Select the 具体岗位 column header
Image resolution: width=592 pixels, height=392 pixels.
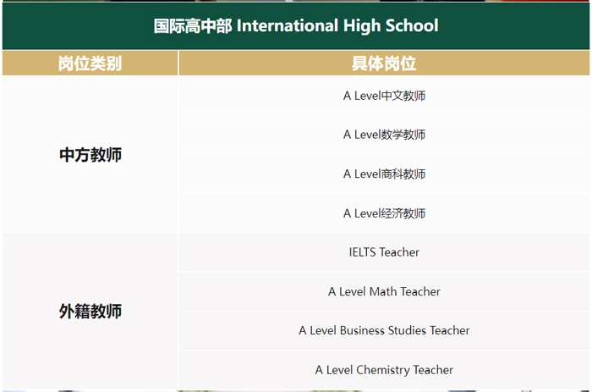(384, 63)
